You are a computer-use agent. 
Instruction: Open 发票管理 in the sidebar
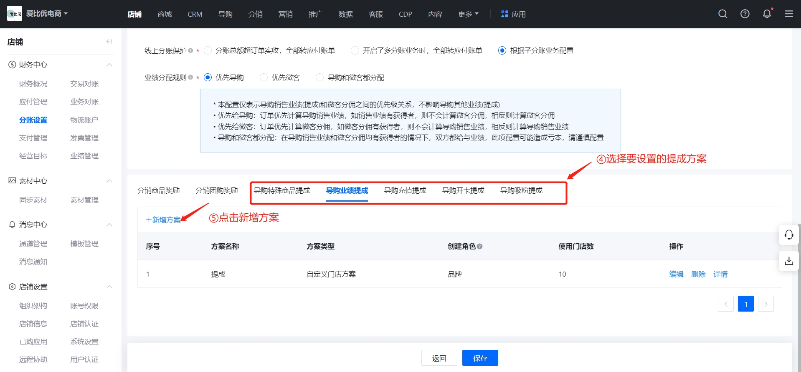pos(84,138)
